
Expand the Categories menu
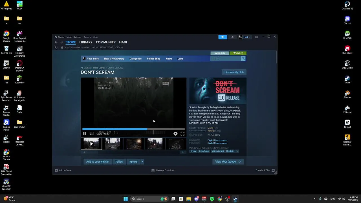click(135, 59)
